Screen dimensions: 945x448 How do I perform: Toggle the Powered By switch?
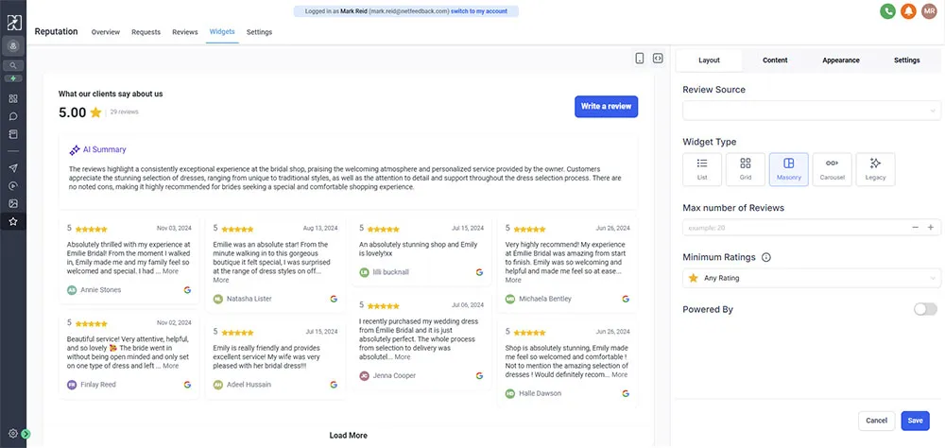click(x=925, y=309)
